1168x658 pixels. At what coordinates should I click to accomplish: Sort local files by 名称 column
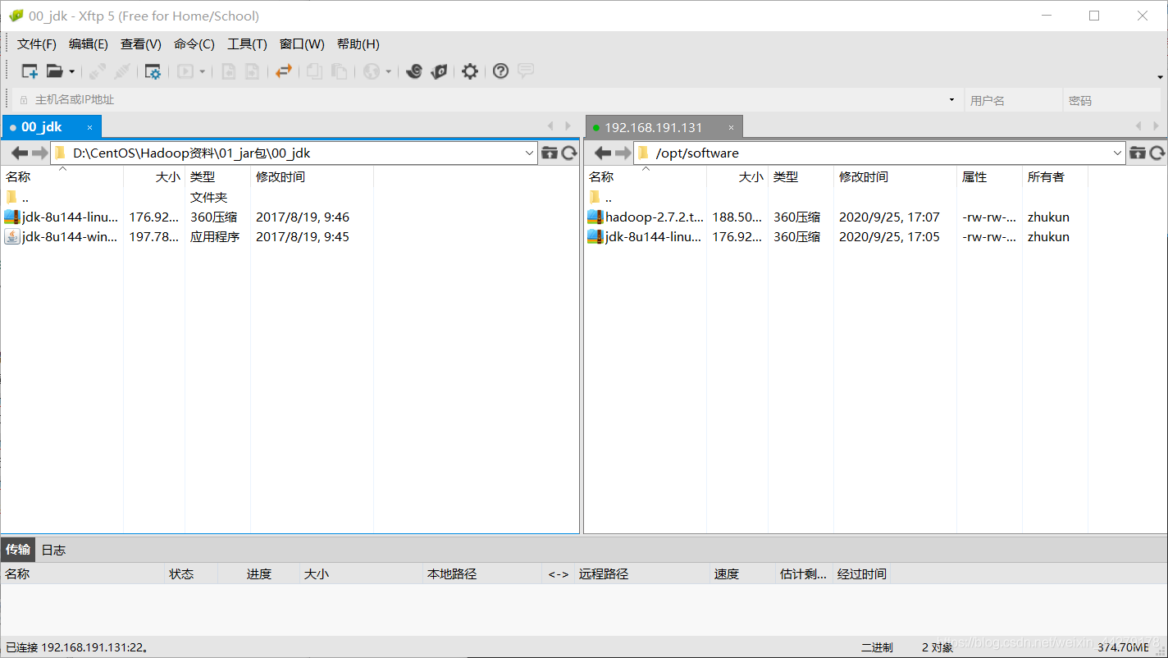[62, 176]
